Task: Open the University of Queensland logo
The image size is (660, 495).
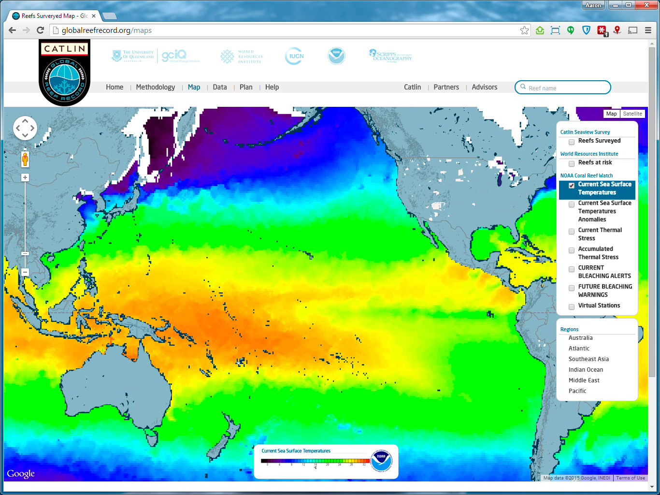Action: pyautogui.click(x=133, y=56)
